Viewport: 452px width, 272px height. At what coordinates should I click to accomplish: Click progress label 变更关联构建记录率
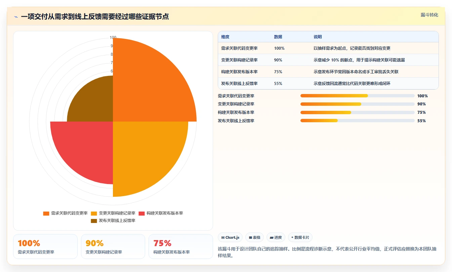(236, 104)
